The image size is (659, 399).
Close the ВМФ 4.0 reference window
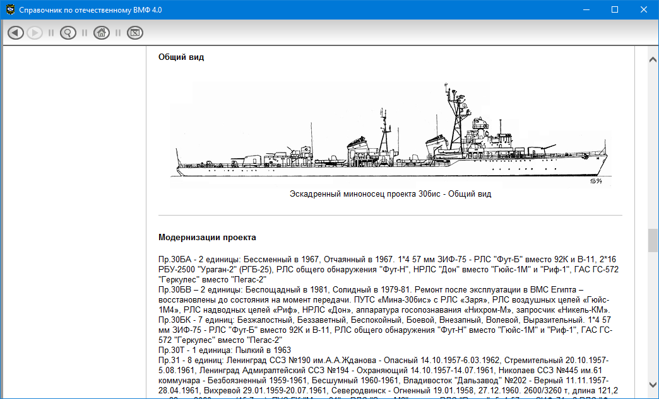(644, 9)
